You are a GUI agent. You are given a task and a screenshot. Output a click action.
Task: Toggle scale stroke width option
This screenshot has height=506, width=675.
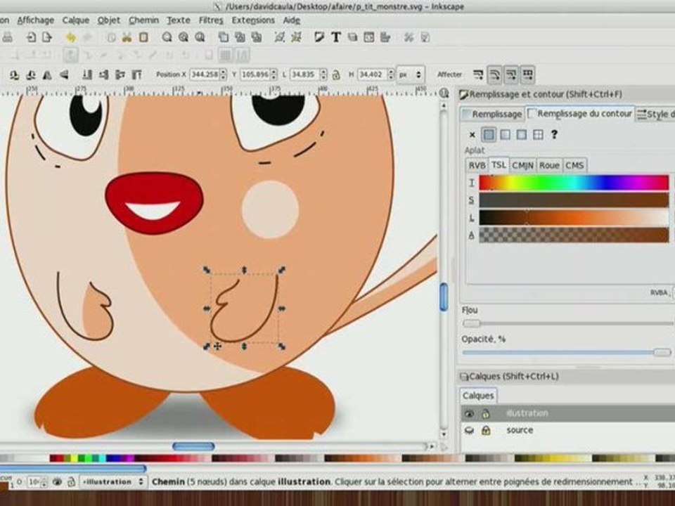point(478,75)
